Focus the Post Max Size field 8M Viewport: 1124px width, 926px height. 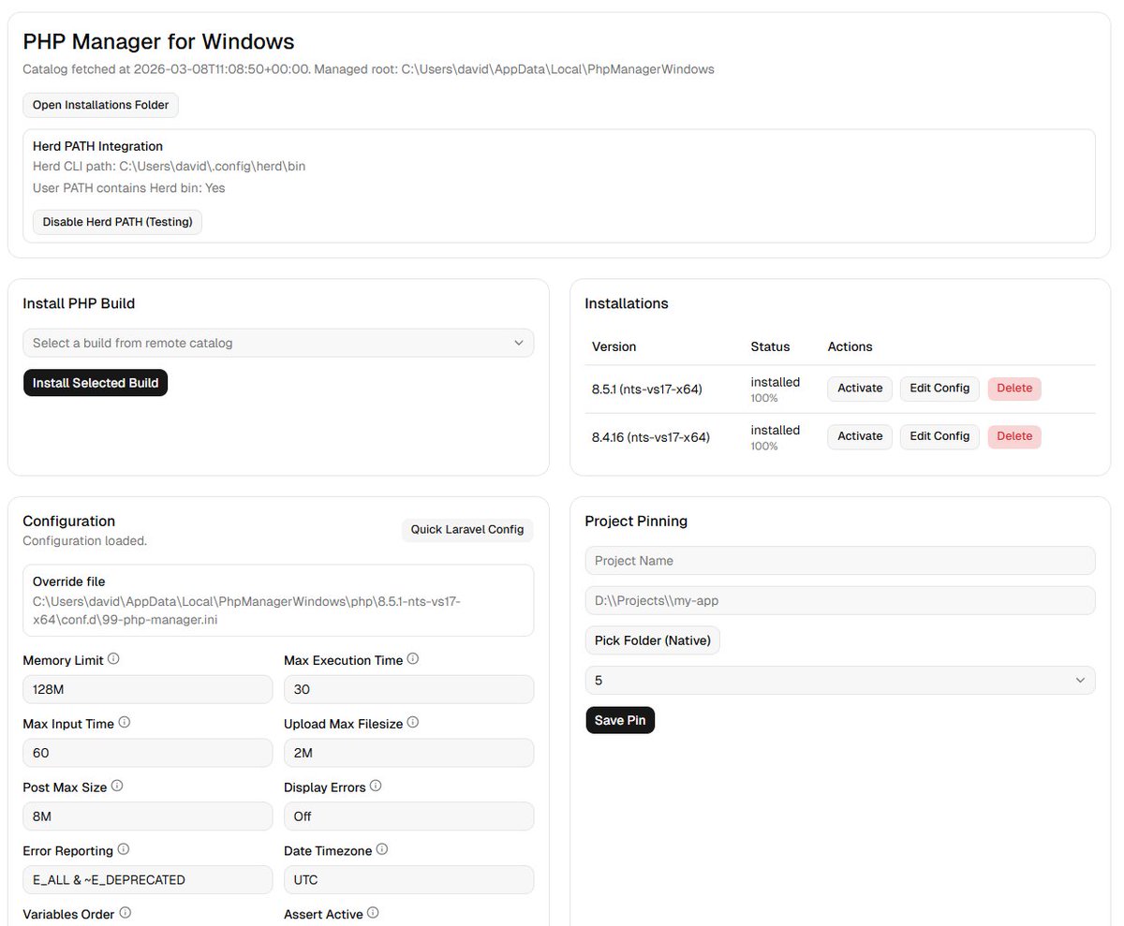[x=147, y=816]
